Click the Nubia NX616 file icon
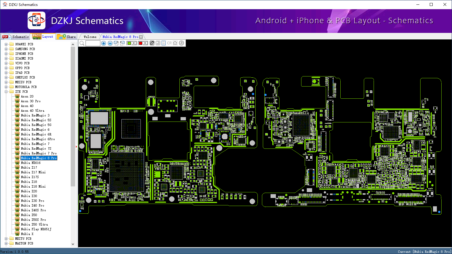Screen dimensions: 452x254 17,163
